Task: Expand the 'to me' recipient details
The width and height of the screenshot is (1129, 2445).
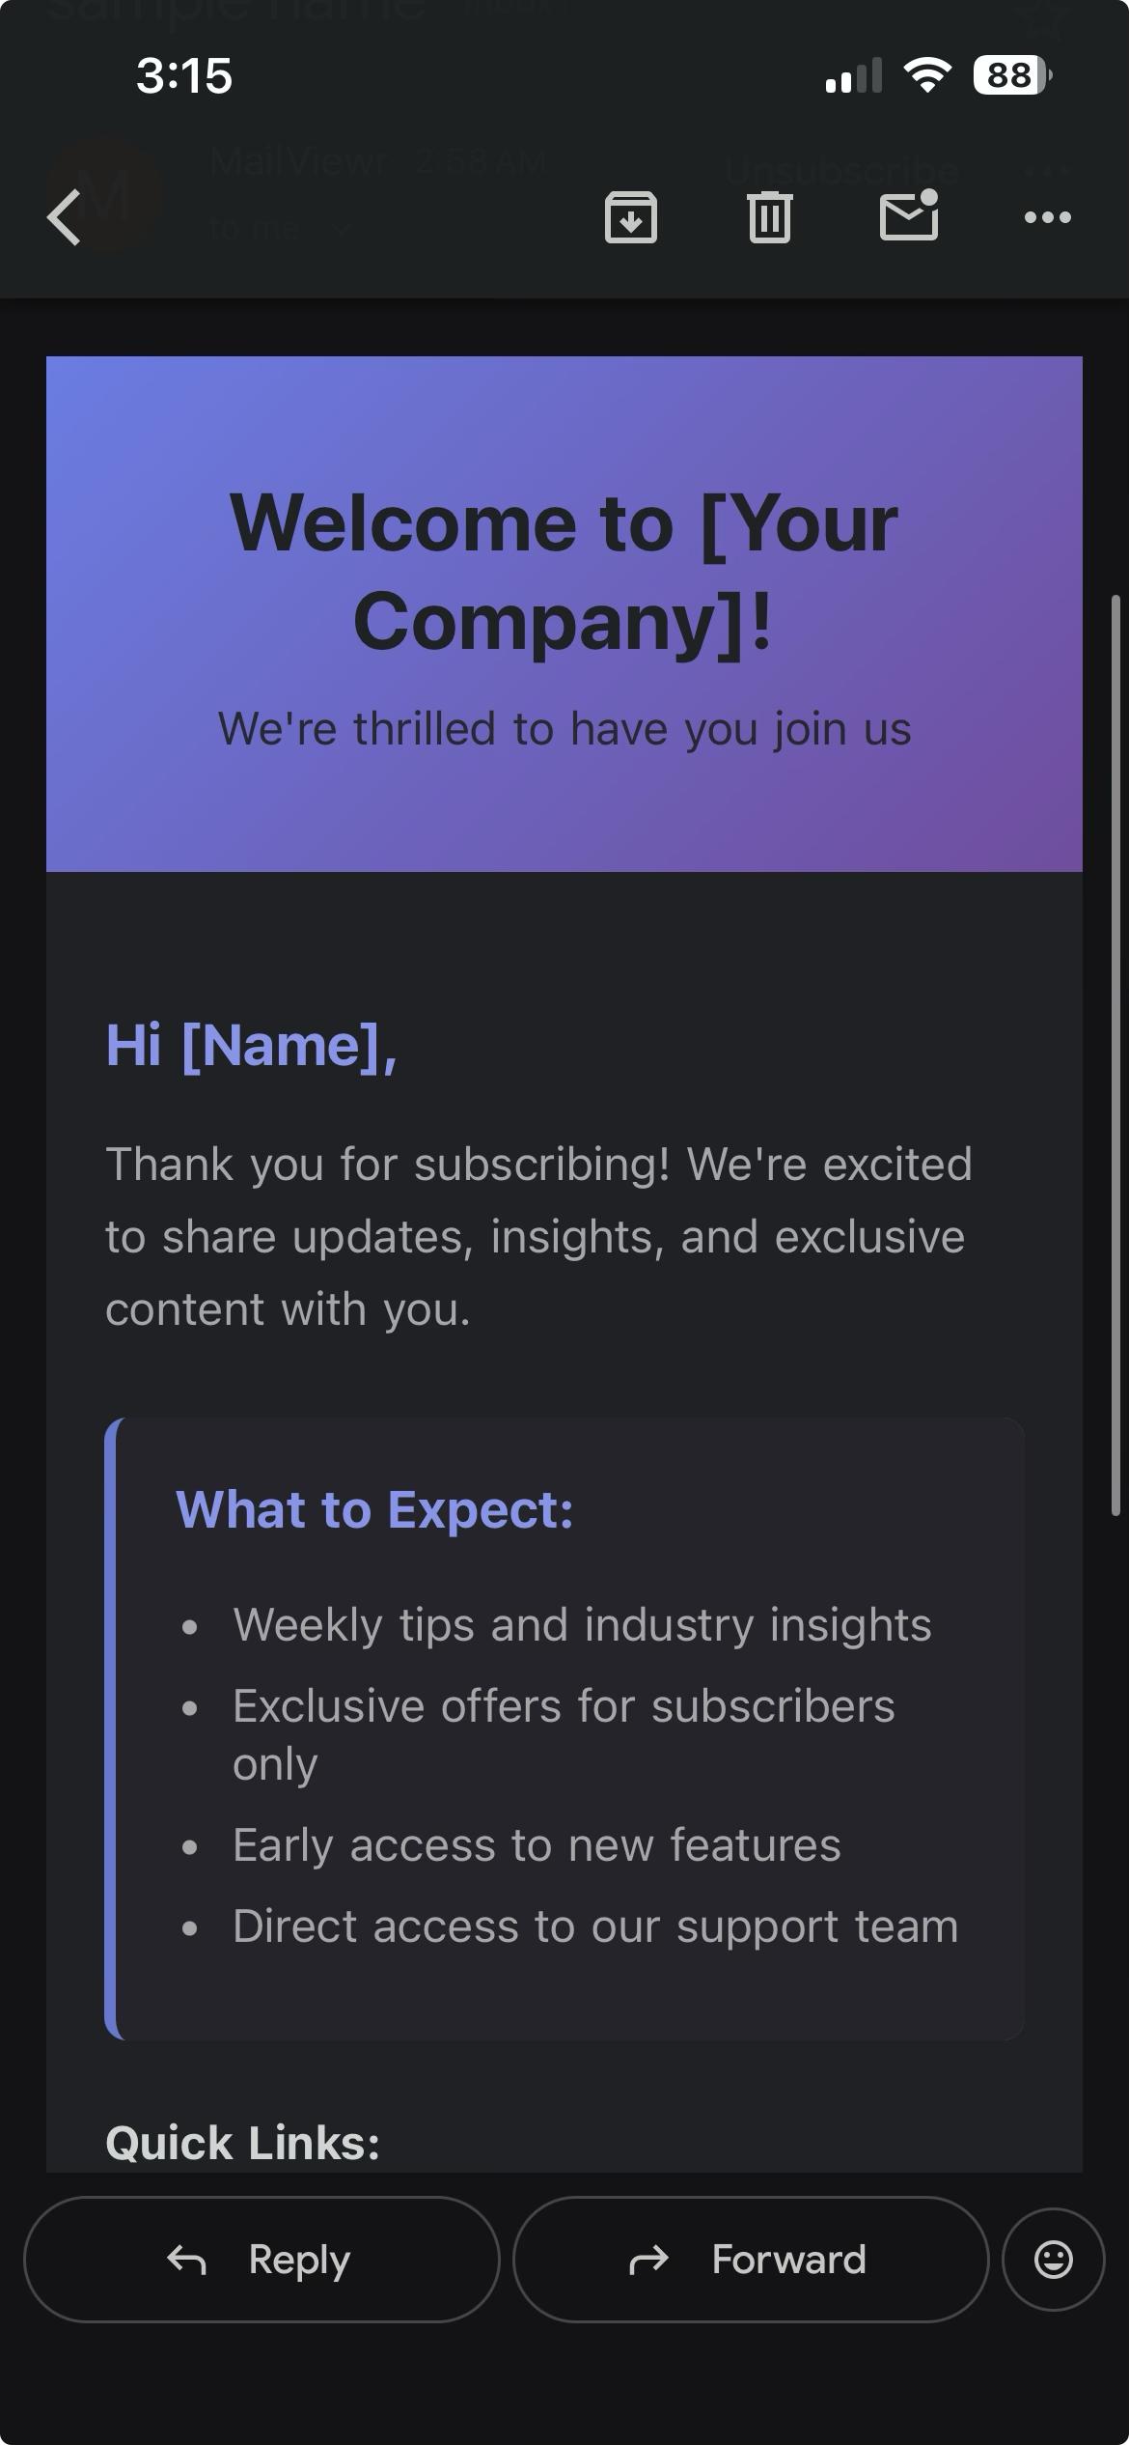Action: pos(280,229)
